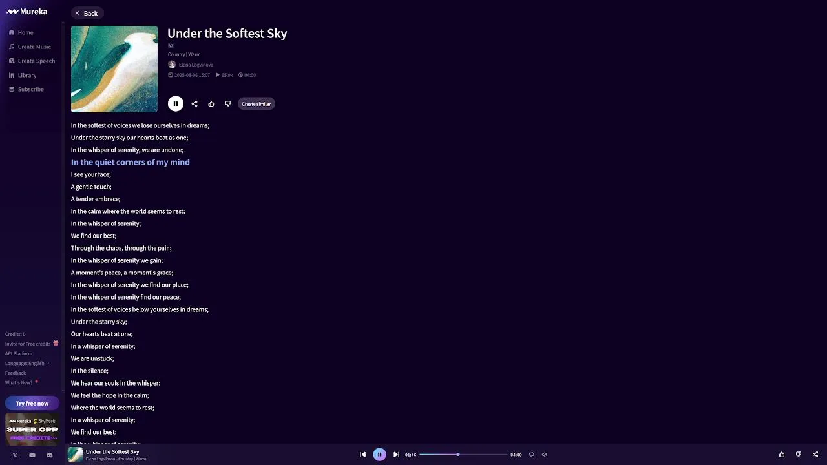Click the play count 65.9k
The height and width of the screenshot is (465, 827).
224,75
